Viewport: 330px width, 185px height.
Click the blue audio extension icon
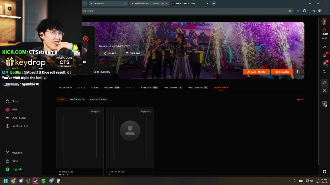[298, 11]
